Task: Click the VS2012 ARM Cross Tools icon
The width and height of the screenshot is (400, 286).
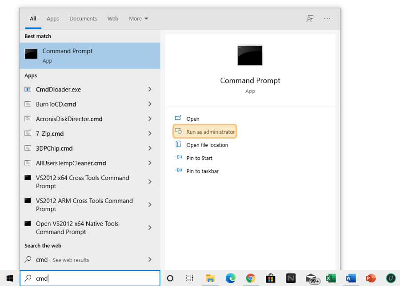Action: pos(28,201)
